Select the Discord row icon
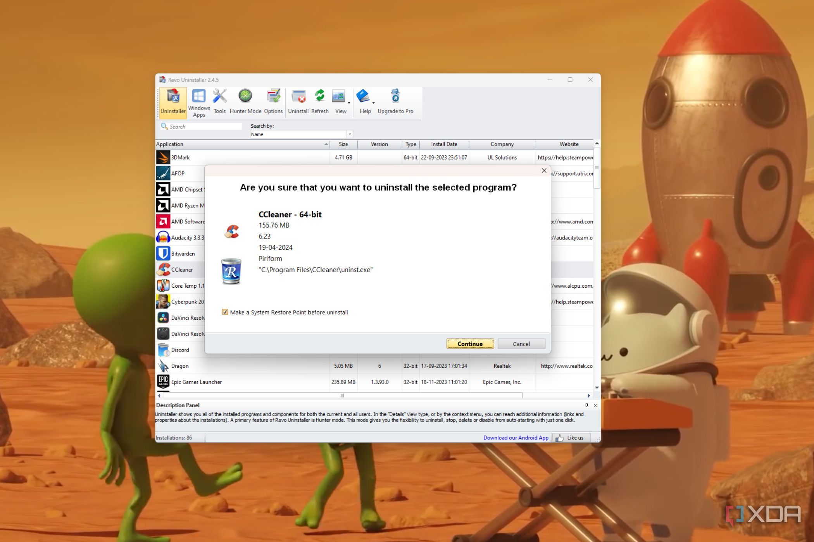Image resolution: width=814 pixels, height=542 pixels. tap(163, 350)
